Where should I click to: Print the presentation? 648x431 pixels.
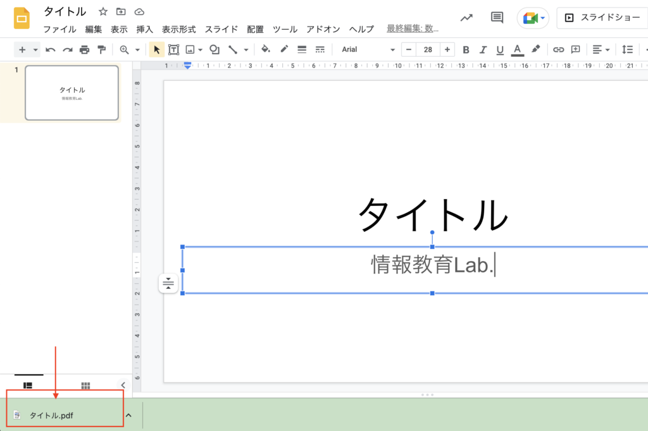[x=84, y=50]
